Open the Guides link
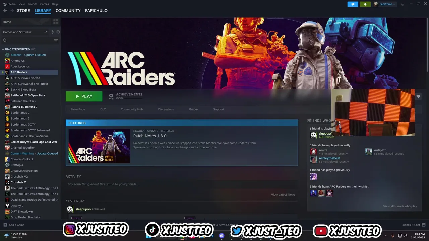 [x=193, y=109]
